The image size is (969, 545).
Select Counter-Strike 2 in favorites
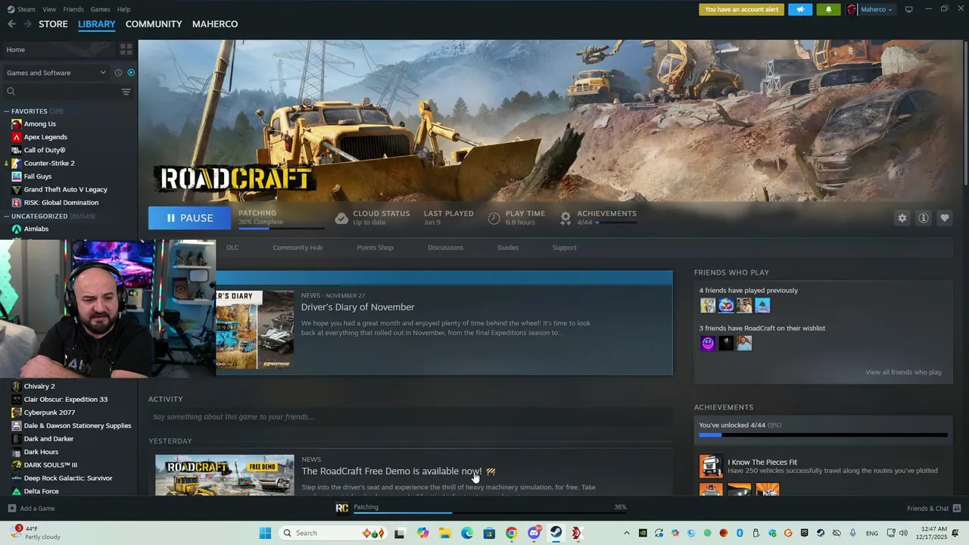click(49, 163)
